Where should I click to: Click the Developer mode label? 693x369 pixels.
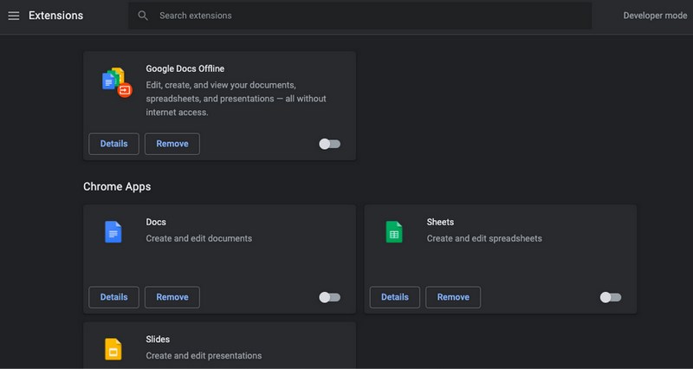(x=655, y=16)
